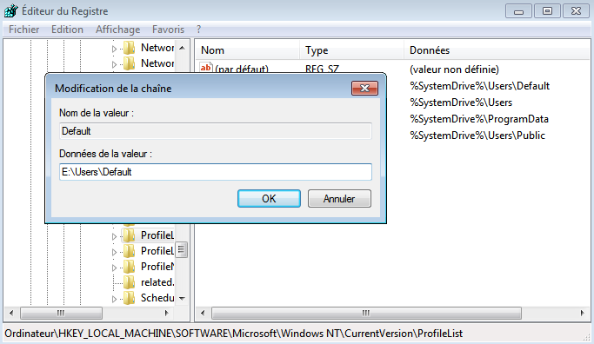This screenshot has height=344, width=594.
Task: Click the second Networ folder icon
Action: pos(130,63)
